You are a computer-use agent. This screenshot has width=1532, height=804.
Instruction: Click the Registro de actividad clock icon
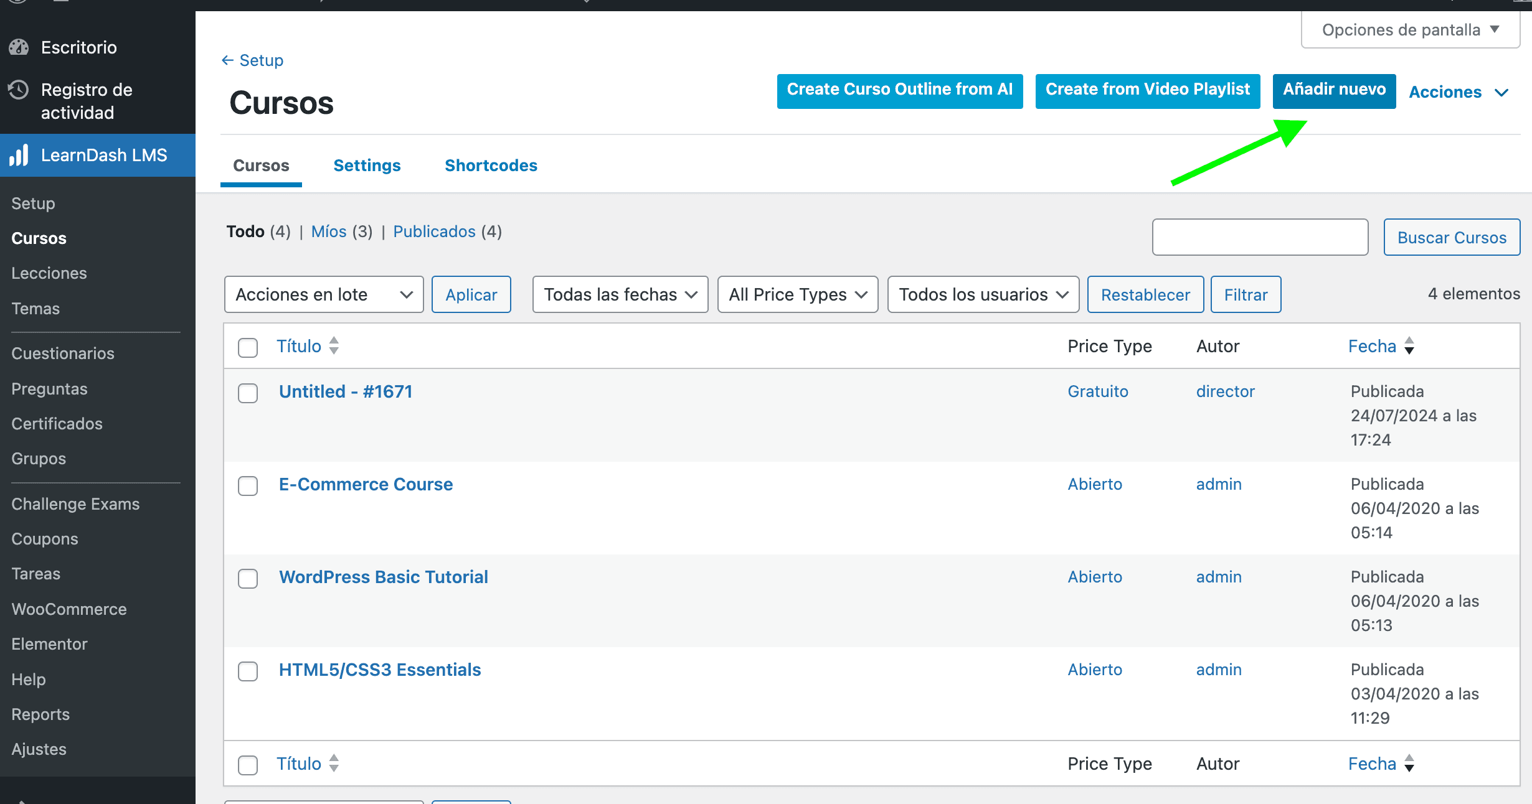pyautogui.click(x=19, y=90)
